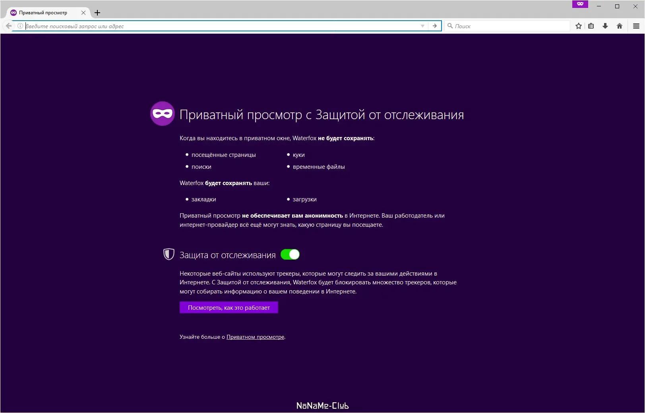This screenshot has height=413, width=645.
Task: Go to the home page icon
Action: click(620, 26)
